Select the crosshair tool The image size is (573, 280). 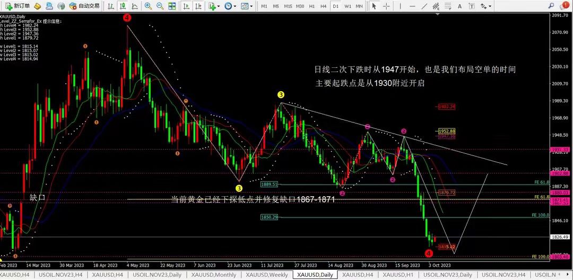pyautogui.click(x=386, y=6)
